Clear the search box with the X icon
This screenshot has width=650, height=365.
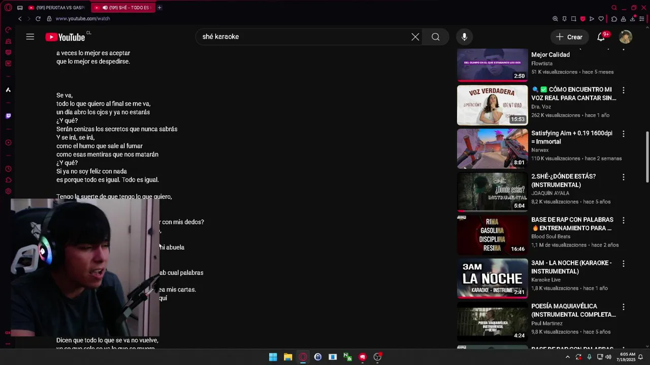click(415, 36)
